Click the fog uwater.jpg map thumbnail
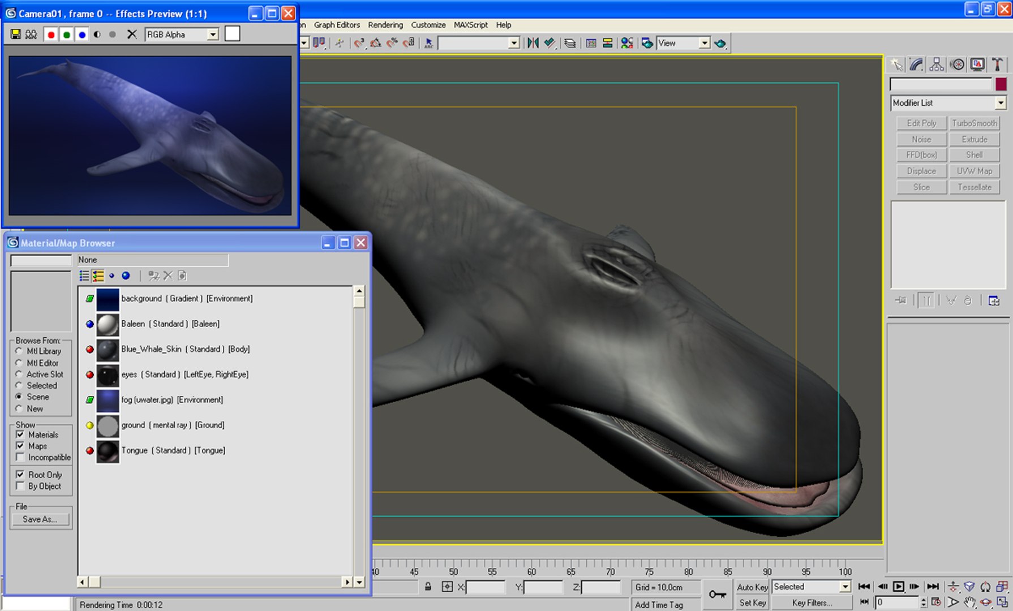 [108, 400]
